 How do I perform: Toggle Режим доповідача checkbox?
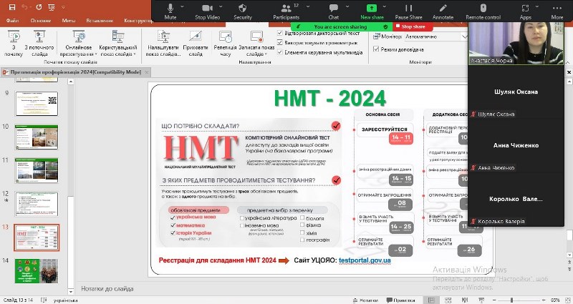pos(375,49)
